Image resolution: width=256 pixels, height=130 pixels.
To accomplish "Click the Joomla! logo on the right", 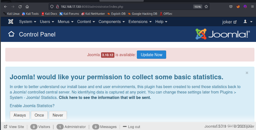I will coord(223,34).
